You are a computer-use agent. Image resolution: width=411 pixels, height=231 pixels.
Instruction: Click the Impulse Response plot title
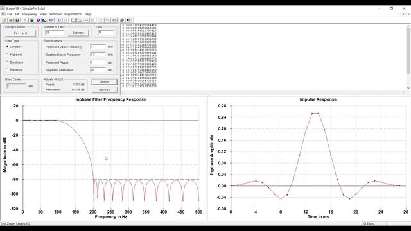318,99
